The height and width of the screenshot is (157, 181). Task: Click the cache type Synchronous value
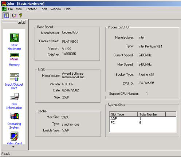[x=70, y=124]
